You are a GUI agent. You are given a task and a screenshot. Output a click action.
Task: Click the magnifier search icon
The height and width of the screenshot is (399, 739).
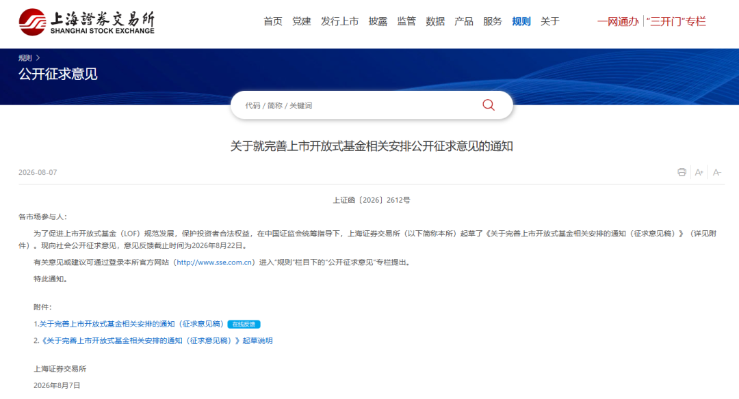489,105
